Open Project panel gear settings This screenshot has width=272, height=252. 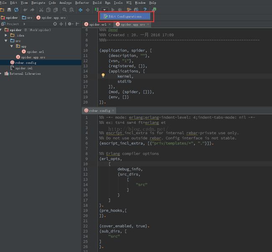pos(70,24)
